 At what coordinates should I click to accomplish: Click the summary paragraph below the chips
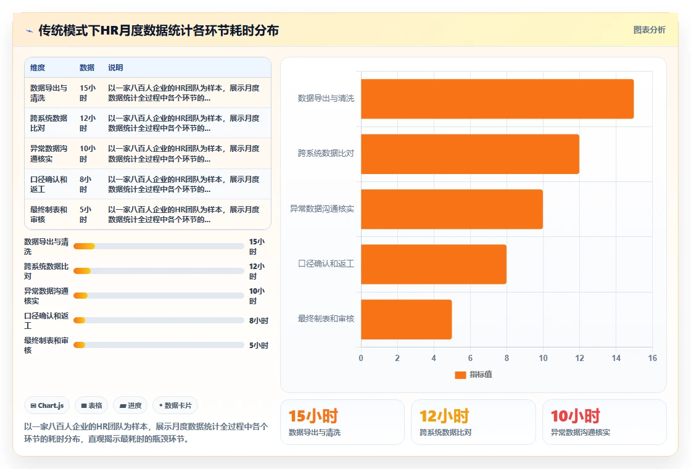point(146,433)
